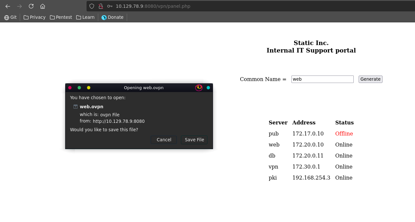Go to the browser Home page
This screenshot has width=415, height=222.
(42, 6)
